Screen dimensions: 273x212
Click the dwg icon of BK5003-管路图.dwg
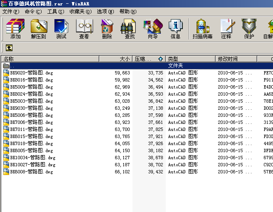(6, 101)
